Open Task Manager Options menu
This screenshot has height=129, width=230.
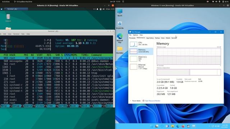click(135, 35)
